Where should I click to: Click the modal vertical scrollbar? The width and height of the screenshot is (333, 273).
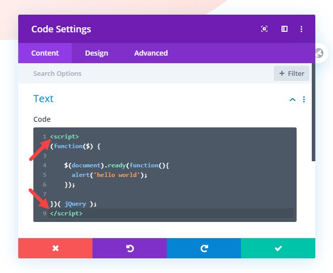[x=313, y=112]
